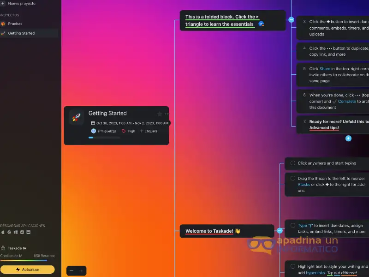Viewport: 369px width, 277px height.
Task: Download the Windows app
Action: (16, 232)
